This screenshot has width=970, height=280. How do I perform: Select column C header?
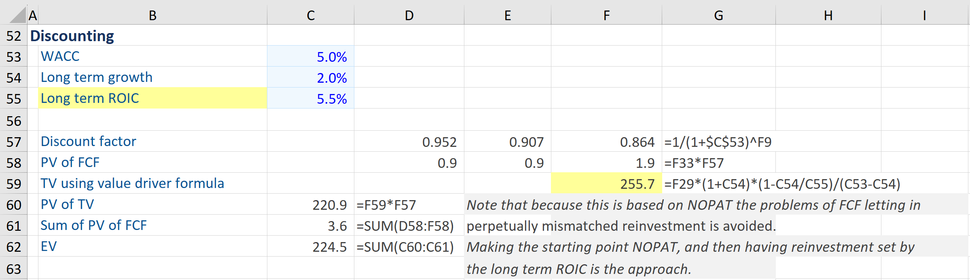tap(310, 15)
